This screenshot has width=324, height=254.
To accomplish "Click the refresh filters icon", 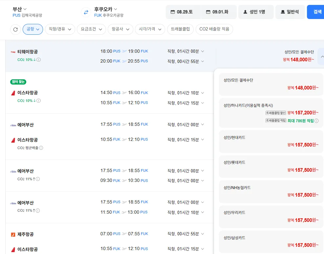I will coord(15,29).
